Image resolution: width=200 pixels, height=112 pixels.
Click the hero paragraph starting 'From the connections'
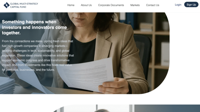pyautogui.click(x=38, y=55)
